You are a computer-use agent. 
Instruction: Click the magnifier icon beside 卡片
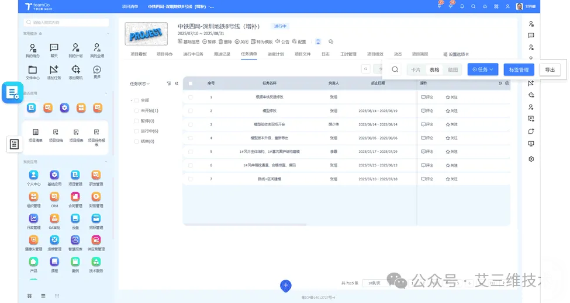[x=395, y=69]
